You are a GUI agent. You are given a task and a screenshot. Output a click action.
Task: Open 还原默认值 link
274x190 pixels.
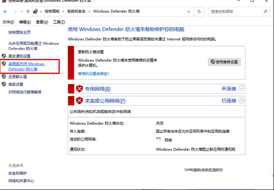pyautogui.click(x=17, y=77)
